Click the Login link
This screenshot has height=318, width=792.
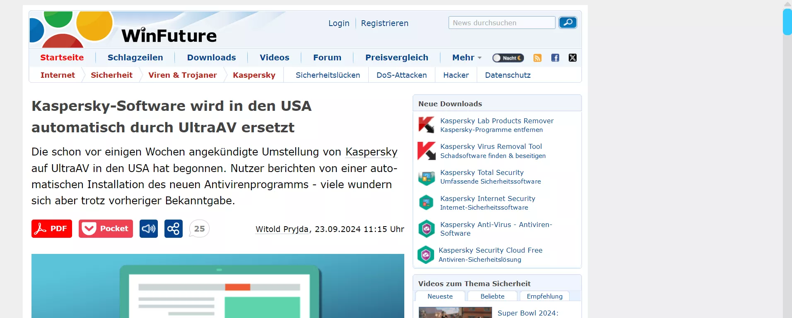tap(339, 23)
